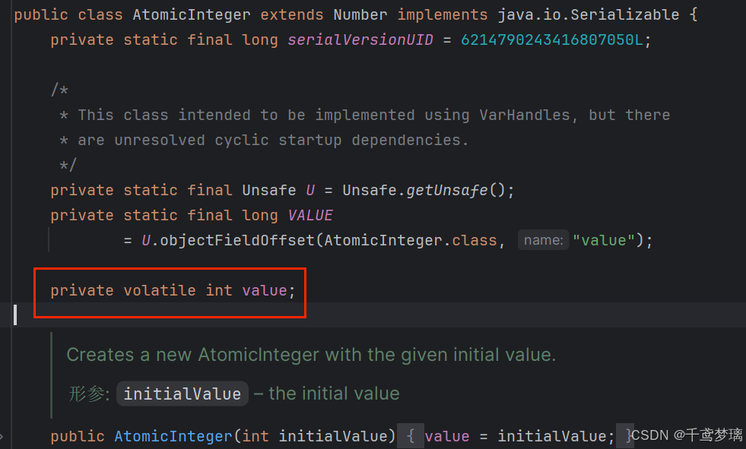Click the comment line mentioning VarHandles
The width and height of the screenshot is (746, 449).
[365, 115]
